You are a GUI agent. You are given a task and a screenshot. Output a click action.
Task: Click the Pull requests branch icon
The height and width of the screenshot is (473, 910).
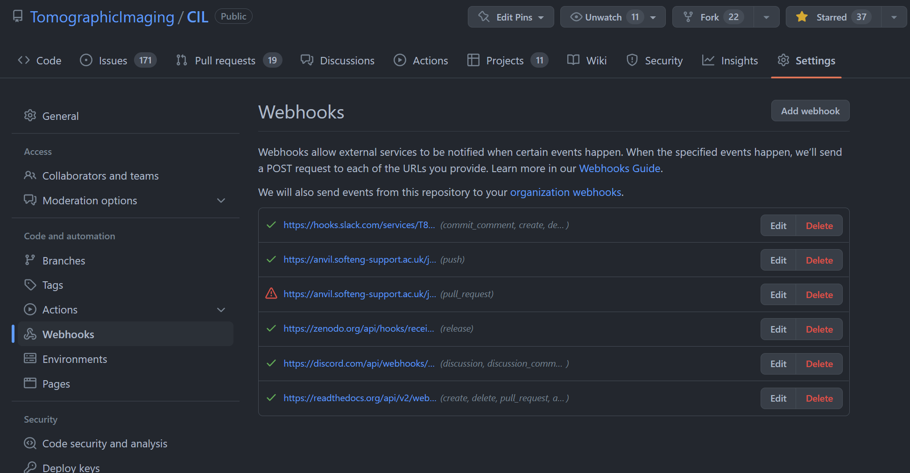(182, 60)
